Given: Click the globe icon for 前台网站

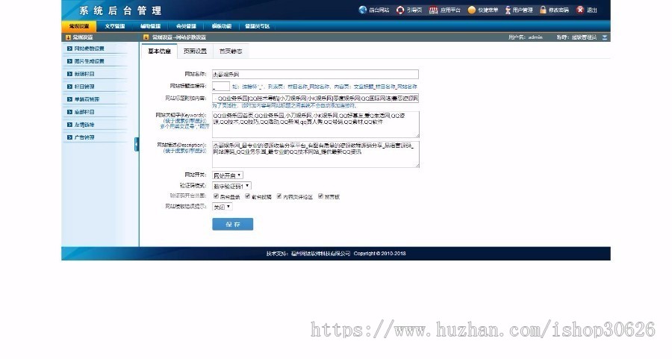Looking at the screenshot, I should click(363, 10).
